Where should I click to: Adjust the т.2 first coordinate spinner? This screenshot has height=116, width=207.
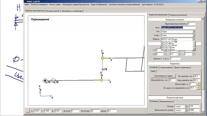165,54
